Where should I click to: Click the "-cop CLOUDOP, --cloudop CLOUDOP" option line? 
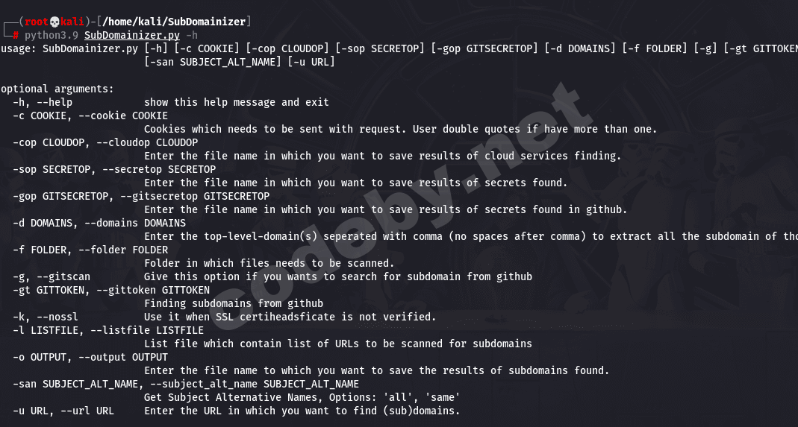click(105, 142)
